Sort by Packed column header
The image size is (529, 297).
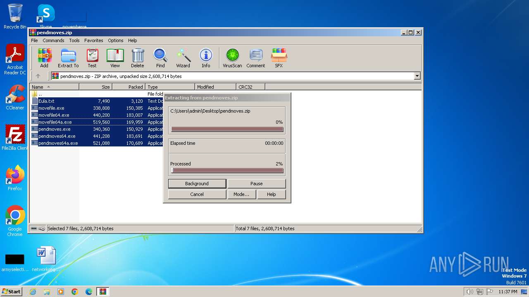(x=129, y=87)
